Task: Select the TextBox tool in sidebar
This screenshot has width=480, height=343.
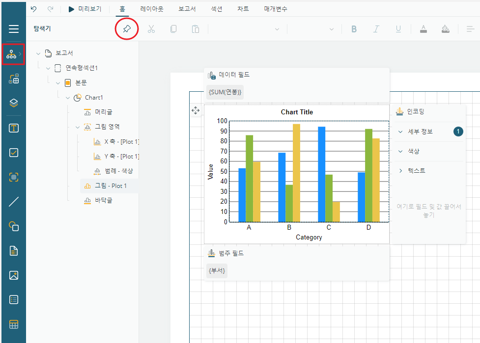Action: (x=13, y=128)
